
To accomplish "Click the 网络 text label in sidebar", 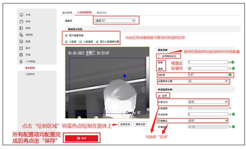I will click(28, 28).
